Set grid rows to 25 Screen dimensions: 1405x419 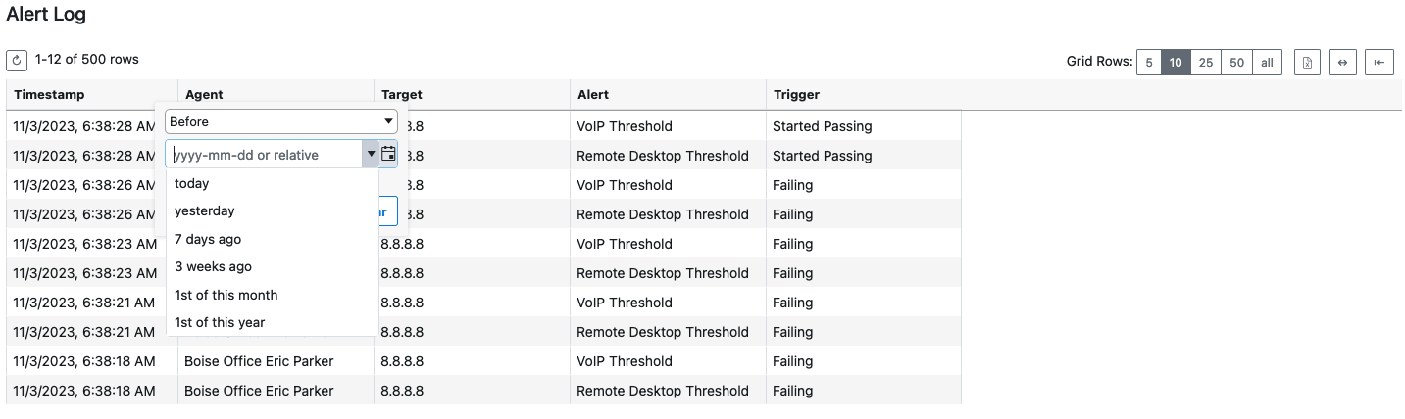(1206, 63)
